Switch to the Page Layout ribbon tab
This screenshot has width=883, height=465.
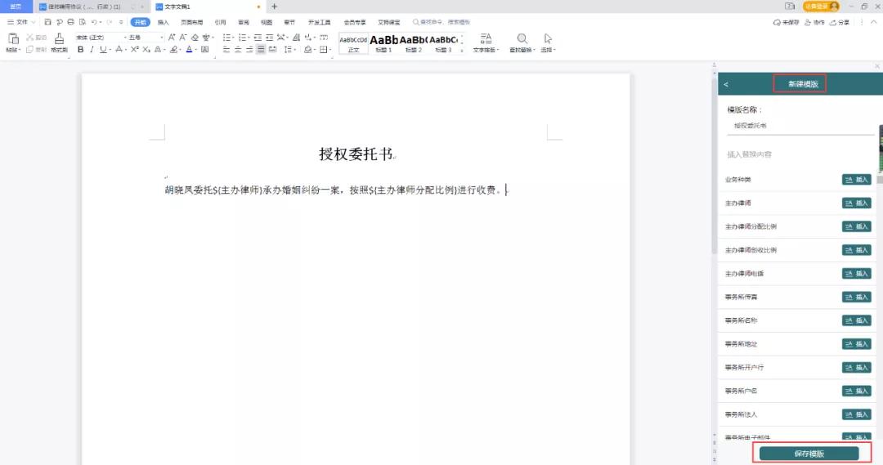coord(191,22)
